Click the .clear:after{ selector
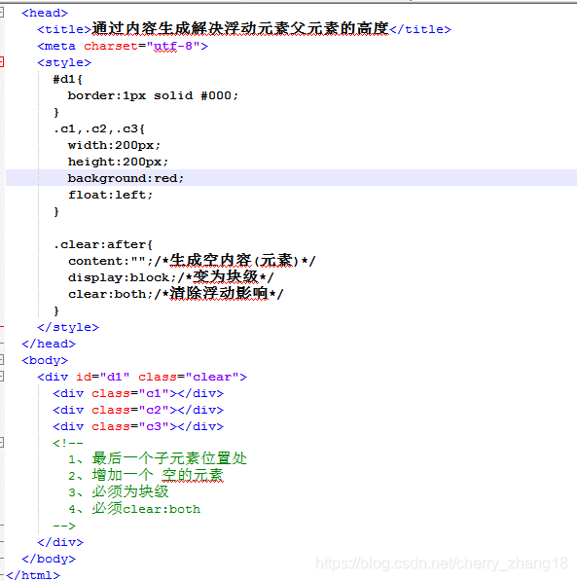The image size is (577, 581). (102, 244)
